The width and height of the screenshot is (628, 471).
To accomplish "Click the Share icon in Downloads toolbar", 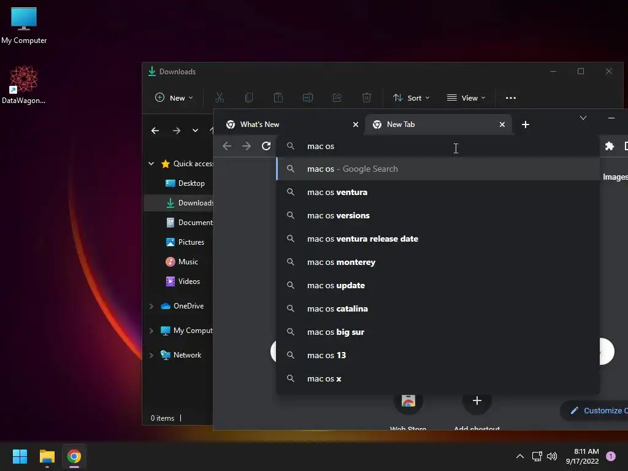I will [337, 98].
